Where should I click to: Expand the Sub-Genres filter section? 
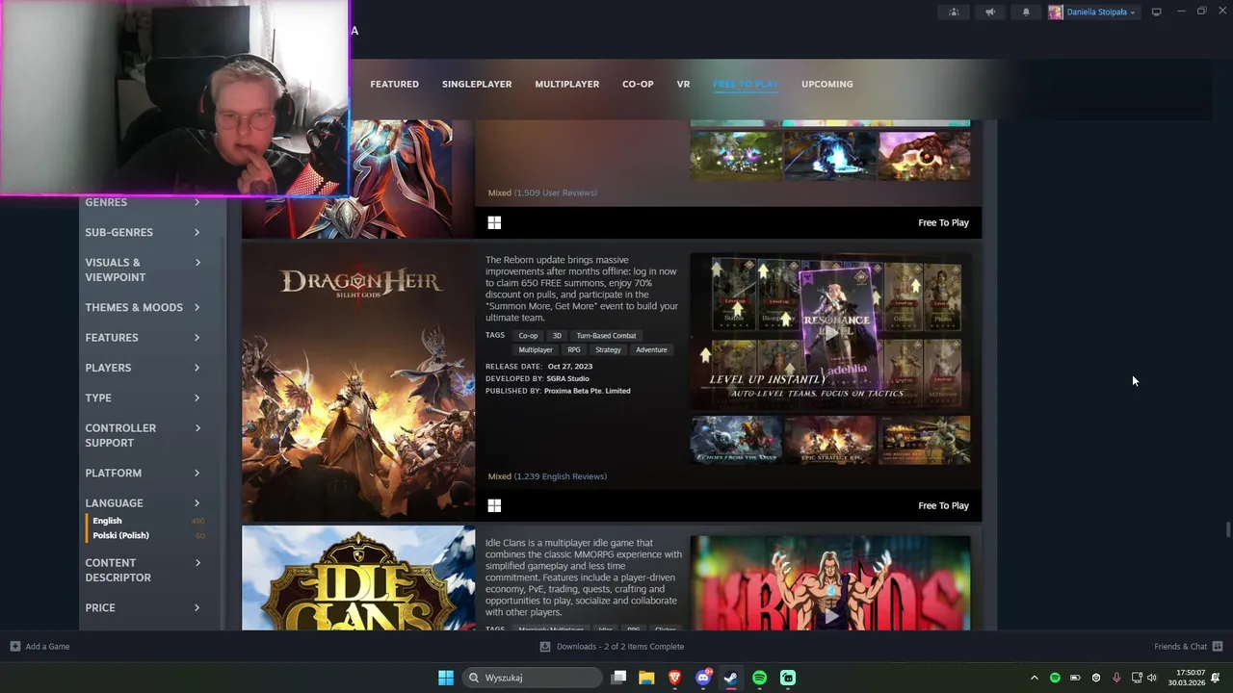[143, 232]
